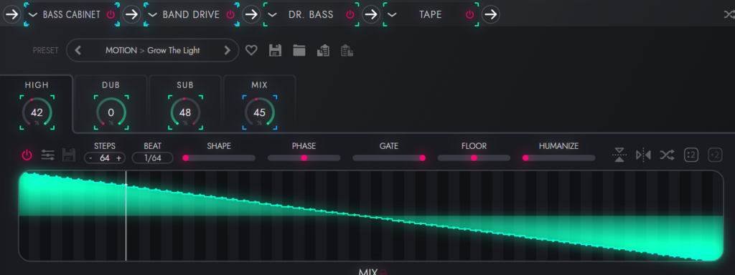Favorite the preset with heart icon
The height and width of the screenshot is (275, 735).
click(x=251, y=50)
